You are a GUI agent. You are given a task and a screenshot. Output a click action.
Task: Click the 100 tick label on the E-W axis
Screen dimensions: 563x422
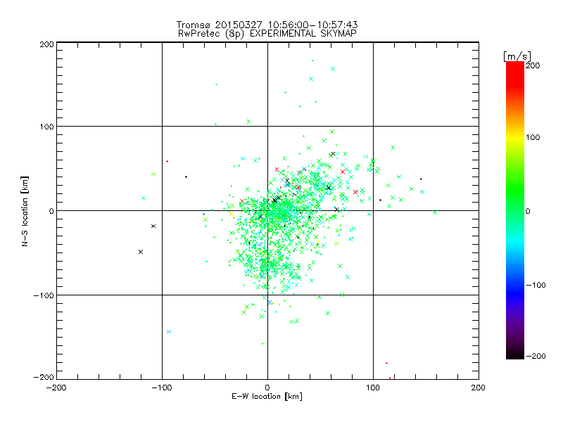[x=373, y=388]
